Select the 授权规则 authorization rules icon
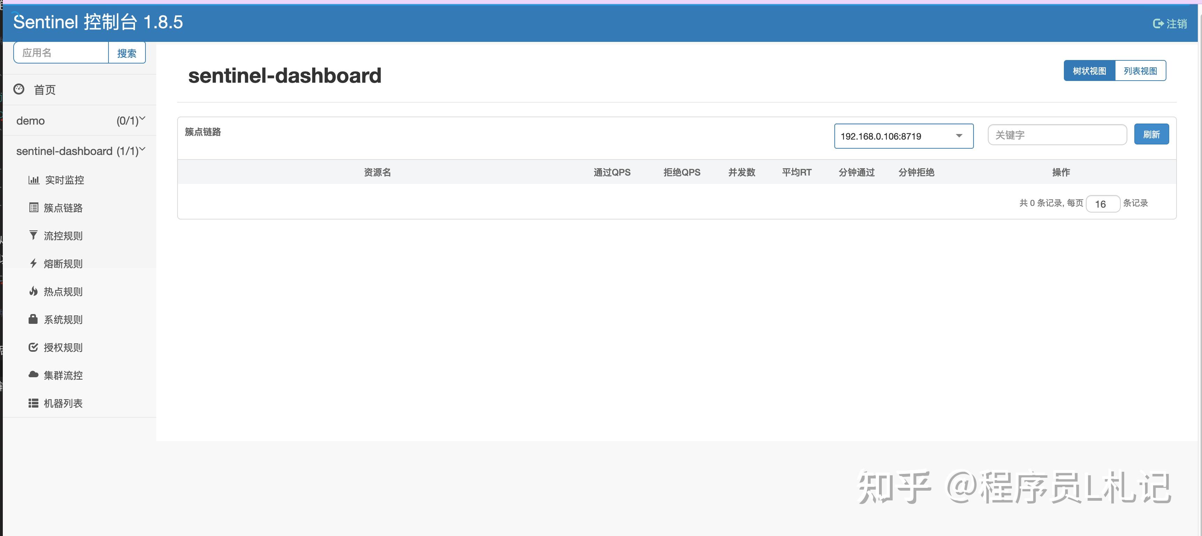 click(x=33, y=347)
